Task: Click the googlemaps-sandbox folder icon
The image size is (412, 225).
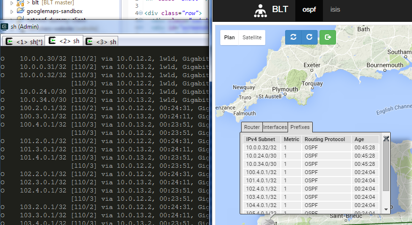Action: coord(20,11)
